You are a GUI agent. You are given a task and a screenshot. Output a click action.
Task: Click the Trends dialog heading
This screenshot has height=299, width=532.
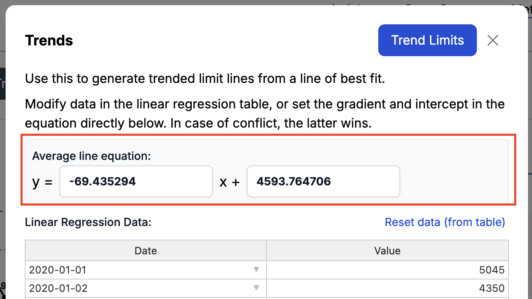(49, 41)
